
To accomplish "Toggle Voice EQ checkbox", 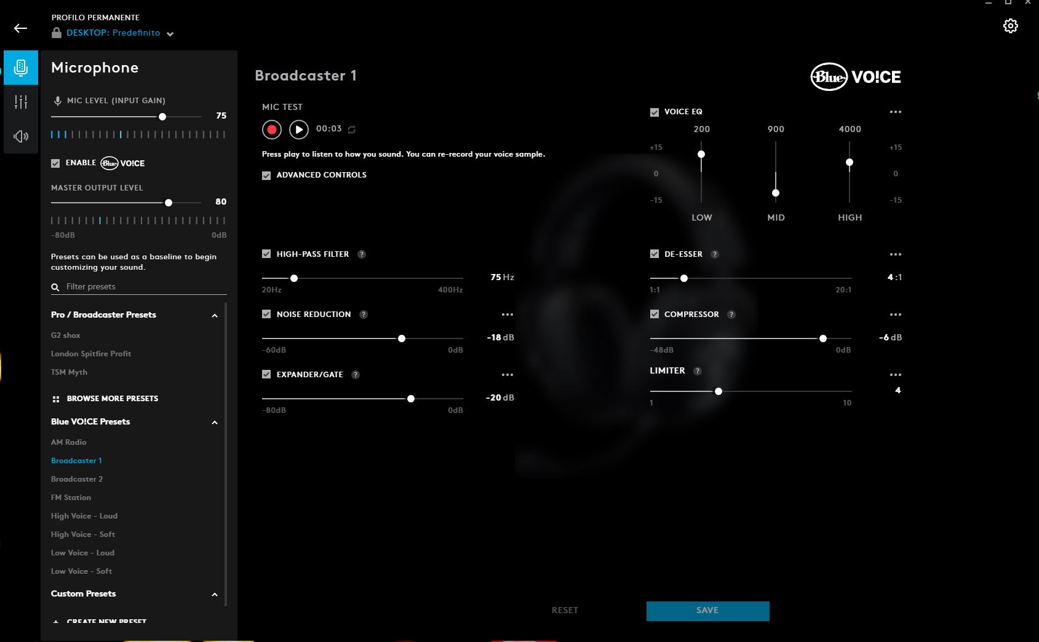I will 655,112.
